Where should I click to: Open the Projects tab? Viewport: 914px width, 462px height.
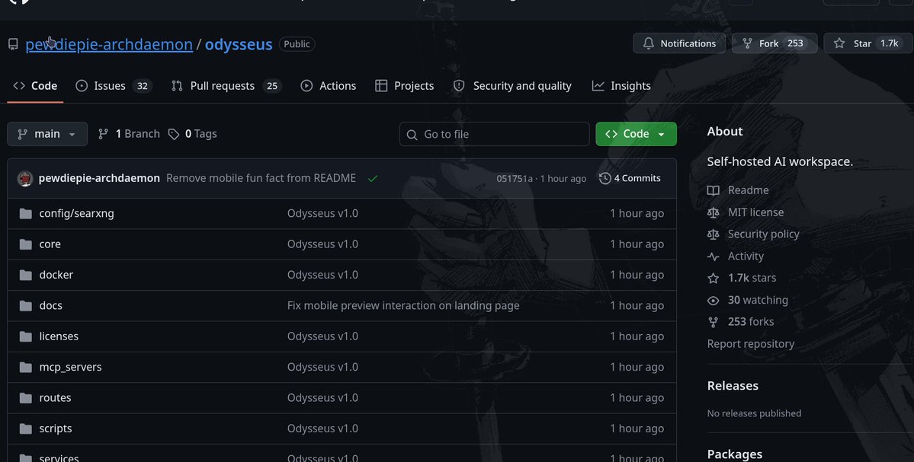tap(405, 86)
